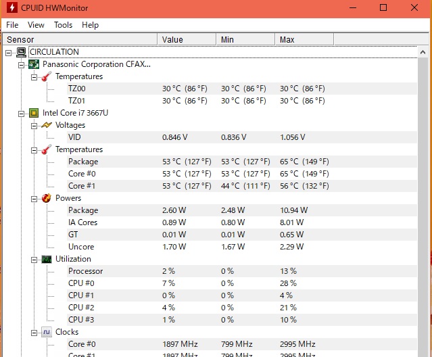Viewport: 432px width, 357px height.
Task: Select the CPU #3 utilization row
Action: (242, 320)
